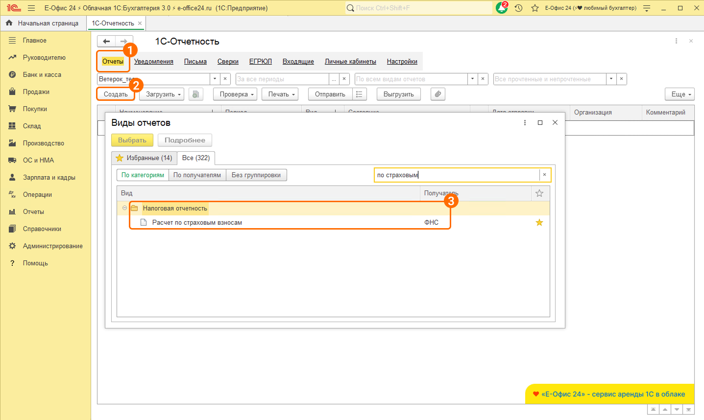The width and height of the screenshot is (704, 420).
Task: Open Справочники section in sidebar
Action: click(x=42, y=229)
